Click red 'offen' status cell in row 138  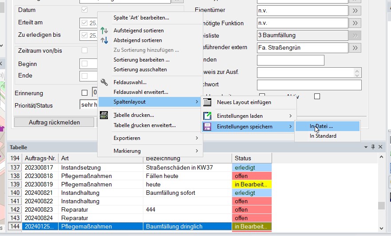click(252, 176)
